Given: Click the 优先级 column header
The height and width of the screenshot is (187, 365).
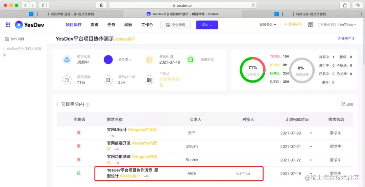Looking at the screenshot, I should pyautogui.click(x=79, y=119).
